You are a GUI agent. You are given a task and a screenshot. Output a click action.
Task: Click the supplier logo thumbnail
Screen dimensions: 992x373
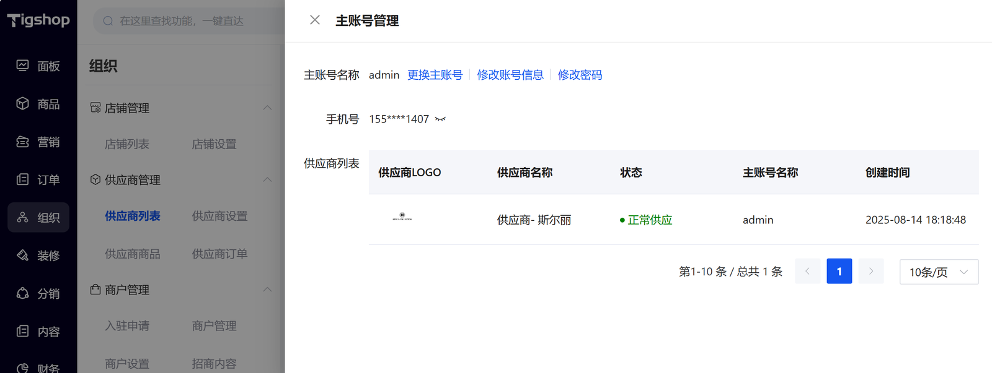coord(402,217)
